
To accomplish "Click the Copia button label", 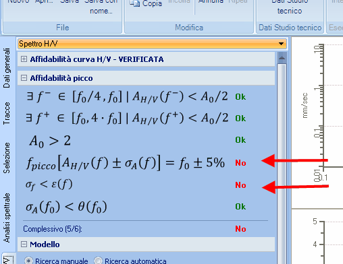I will coord(152,3).
